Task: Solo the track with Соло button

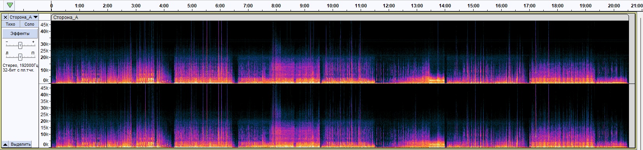Action: coord(29,24)
